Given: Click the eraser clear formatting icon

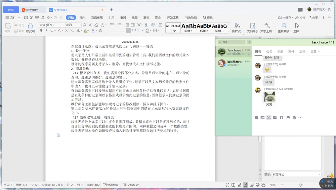Looking at the screenshot, I should click(x=97, y=25).
